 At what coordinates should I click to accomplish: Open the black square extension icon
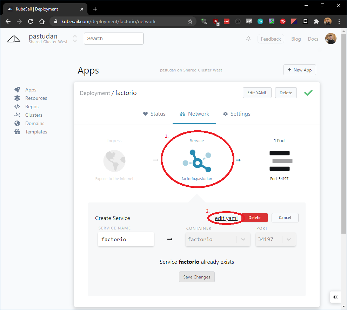pos(305,21)
